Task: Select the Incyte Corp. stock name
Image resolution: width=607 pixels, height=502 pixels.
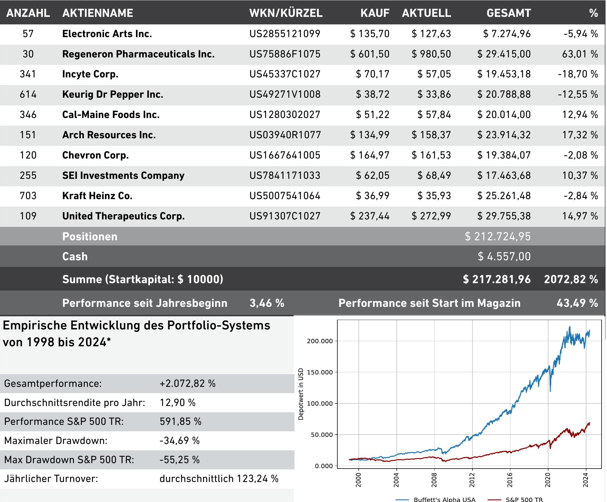Action: 90,74
